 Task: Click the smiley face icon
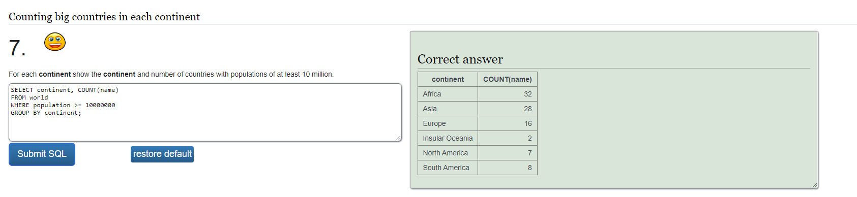coord(55,42)
